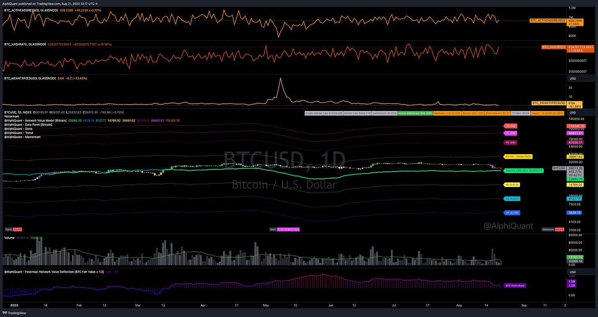Click the 110345.70 price axis tag

(577, 125)
